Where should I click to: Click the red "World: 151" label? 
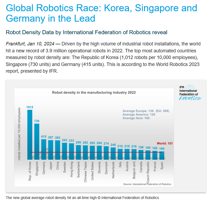165,143
